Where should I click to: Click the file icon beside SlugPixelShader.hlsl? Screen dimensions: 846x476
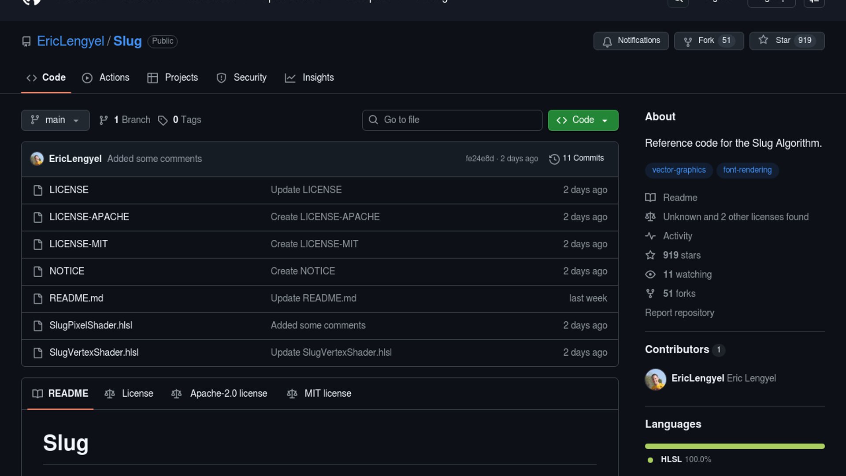(x=38, y=326)
